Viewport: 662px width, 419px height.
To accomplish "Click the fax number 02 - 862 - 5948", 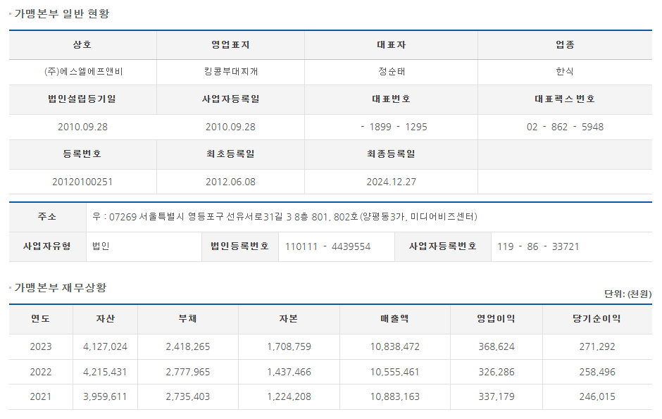I will 565,127.
